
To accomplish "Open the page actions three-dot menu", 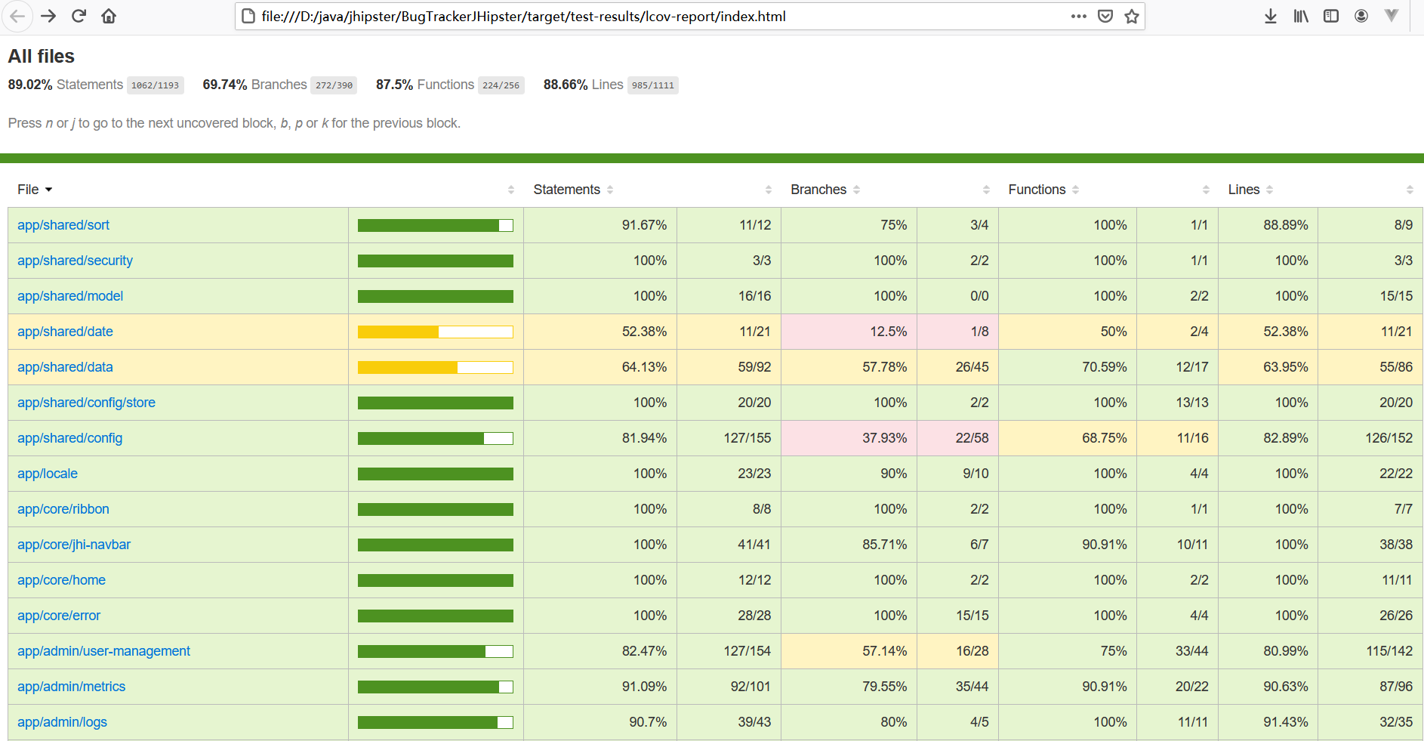I will 1078,17.
